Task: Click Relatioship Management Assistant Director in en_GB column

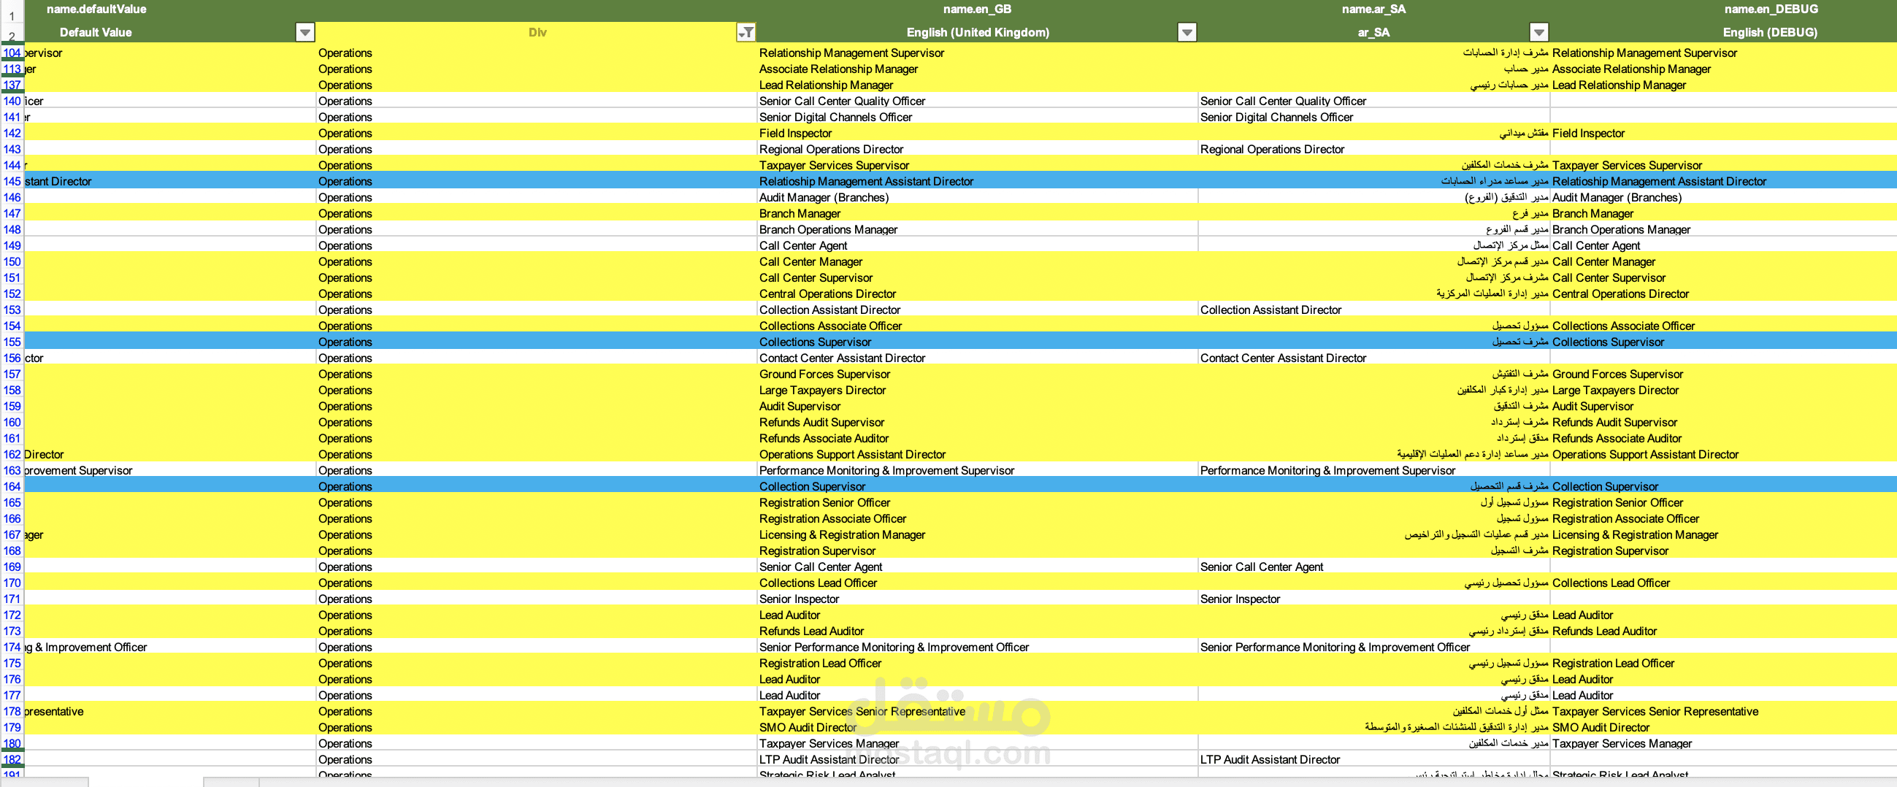Action: point(866,181)
